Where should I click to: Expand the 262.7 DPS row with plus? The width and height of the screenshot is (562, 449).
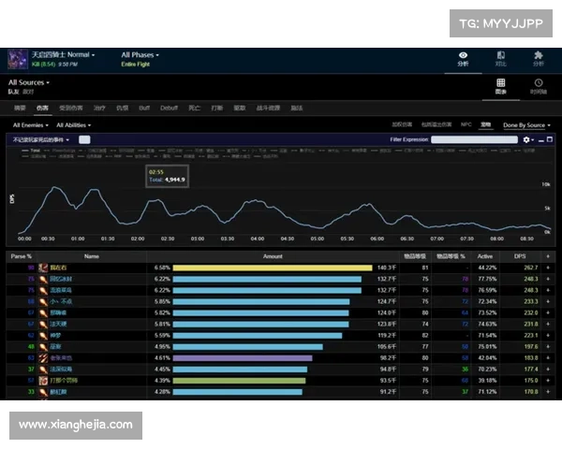coord(548,268)
